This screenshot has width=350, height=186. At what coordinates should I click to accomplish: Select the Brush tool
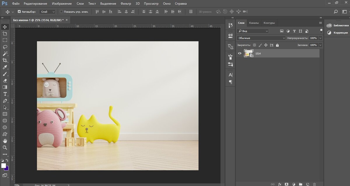click(5, 74)
